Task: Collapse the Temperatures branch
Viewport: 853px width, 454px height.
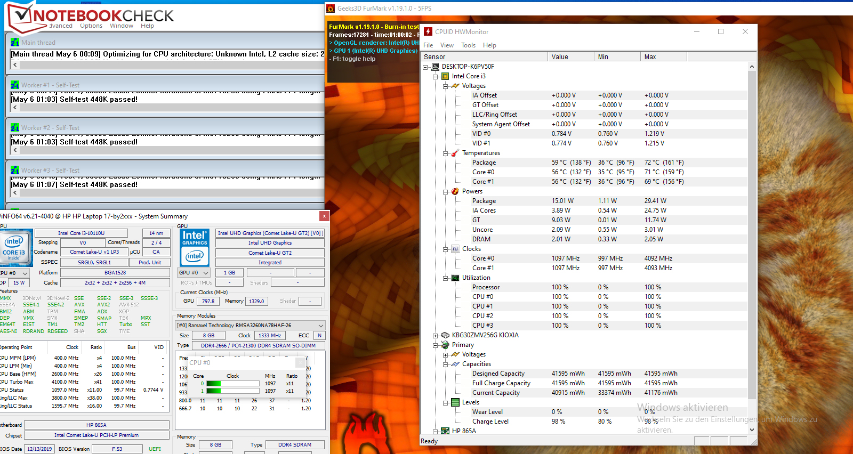Action: pyautogui.click(x=446, y=153)
